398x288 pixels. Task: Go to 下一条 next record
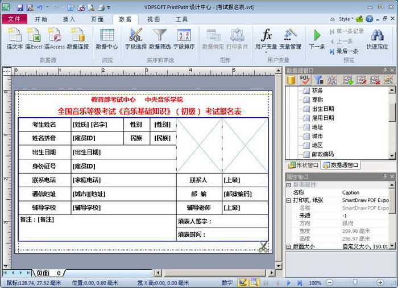coord(317,39)
